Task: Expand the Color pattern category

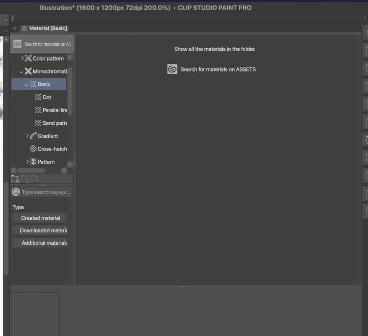Action: point(23,58)
